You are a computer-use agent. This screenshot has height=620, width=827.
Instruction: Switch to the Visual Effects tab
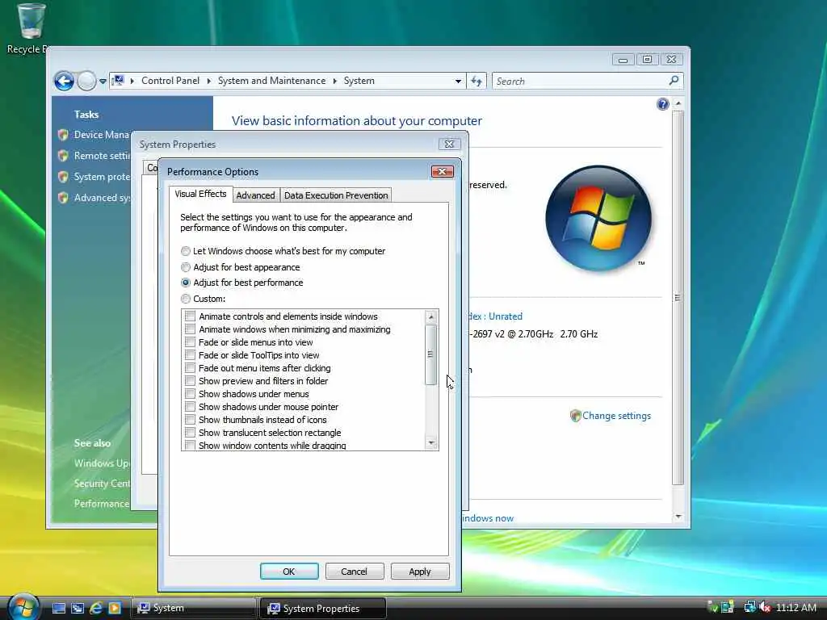coord(200,194)
